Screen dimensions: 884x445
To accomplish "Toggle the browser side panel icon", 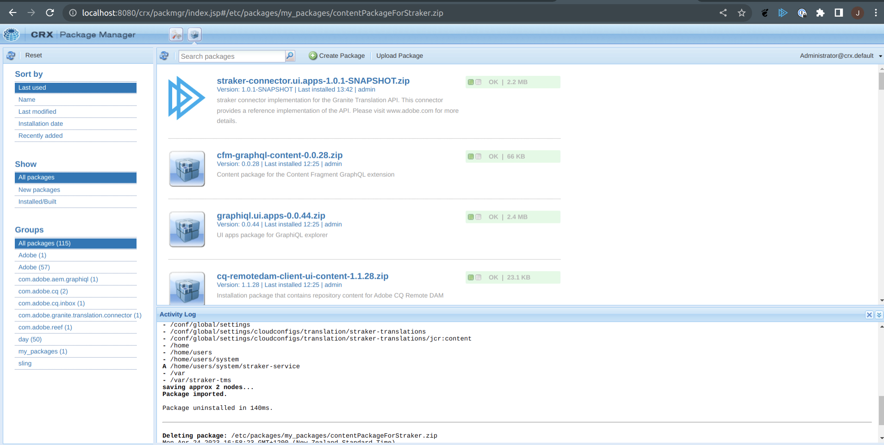I will pyautogui.click(x=839, y=13).
